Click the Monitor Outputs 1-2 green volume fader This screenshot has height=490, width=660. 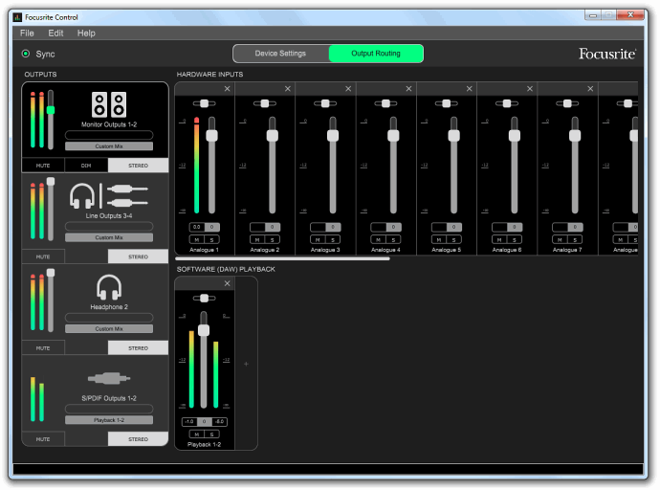tap(51, 110)
